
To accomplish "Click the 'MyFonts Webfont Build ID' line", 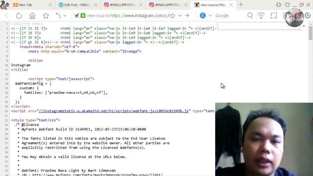I will tap(82, 129).
